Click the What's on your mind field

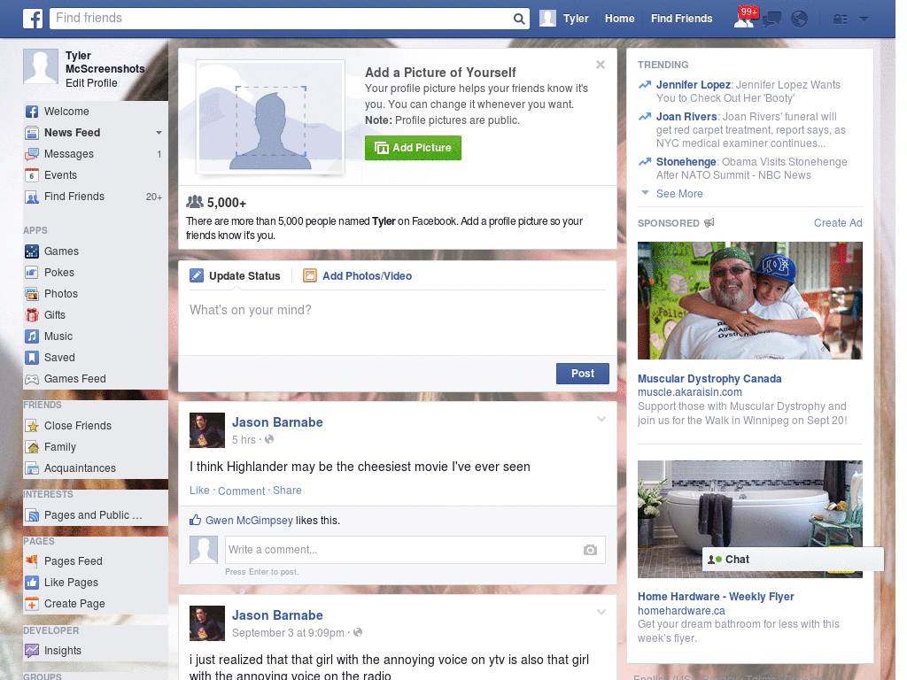coord(398,324)
